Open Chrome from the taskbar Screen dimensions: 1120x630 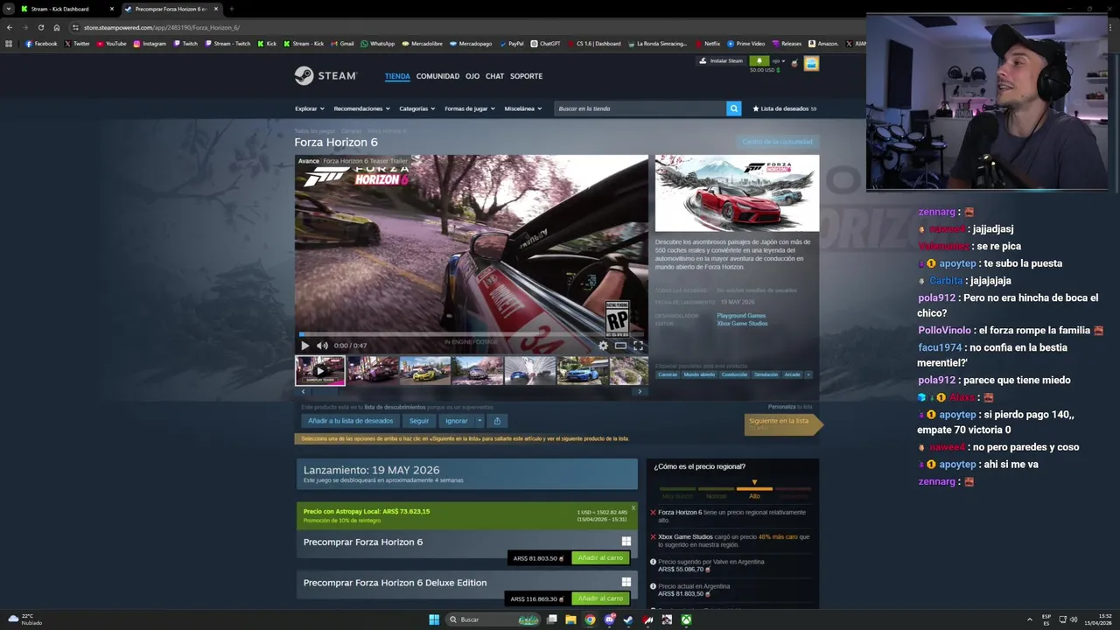pos(590,619)
